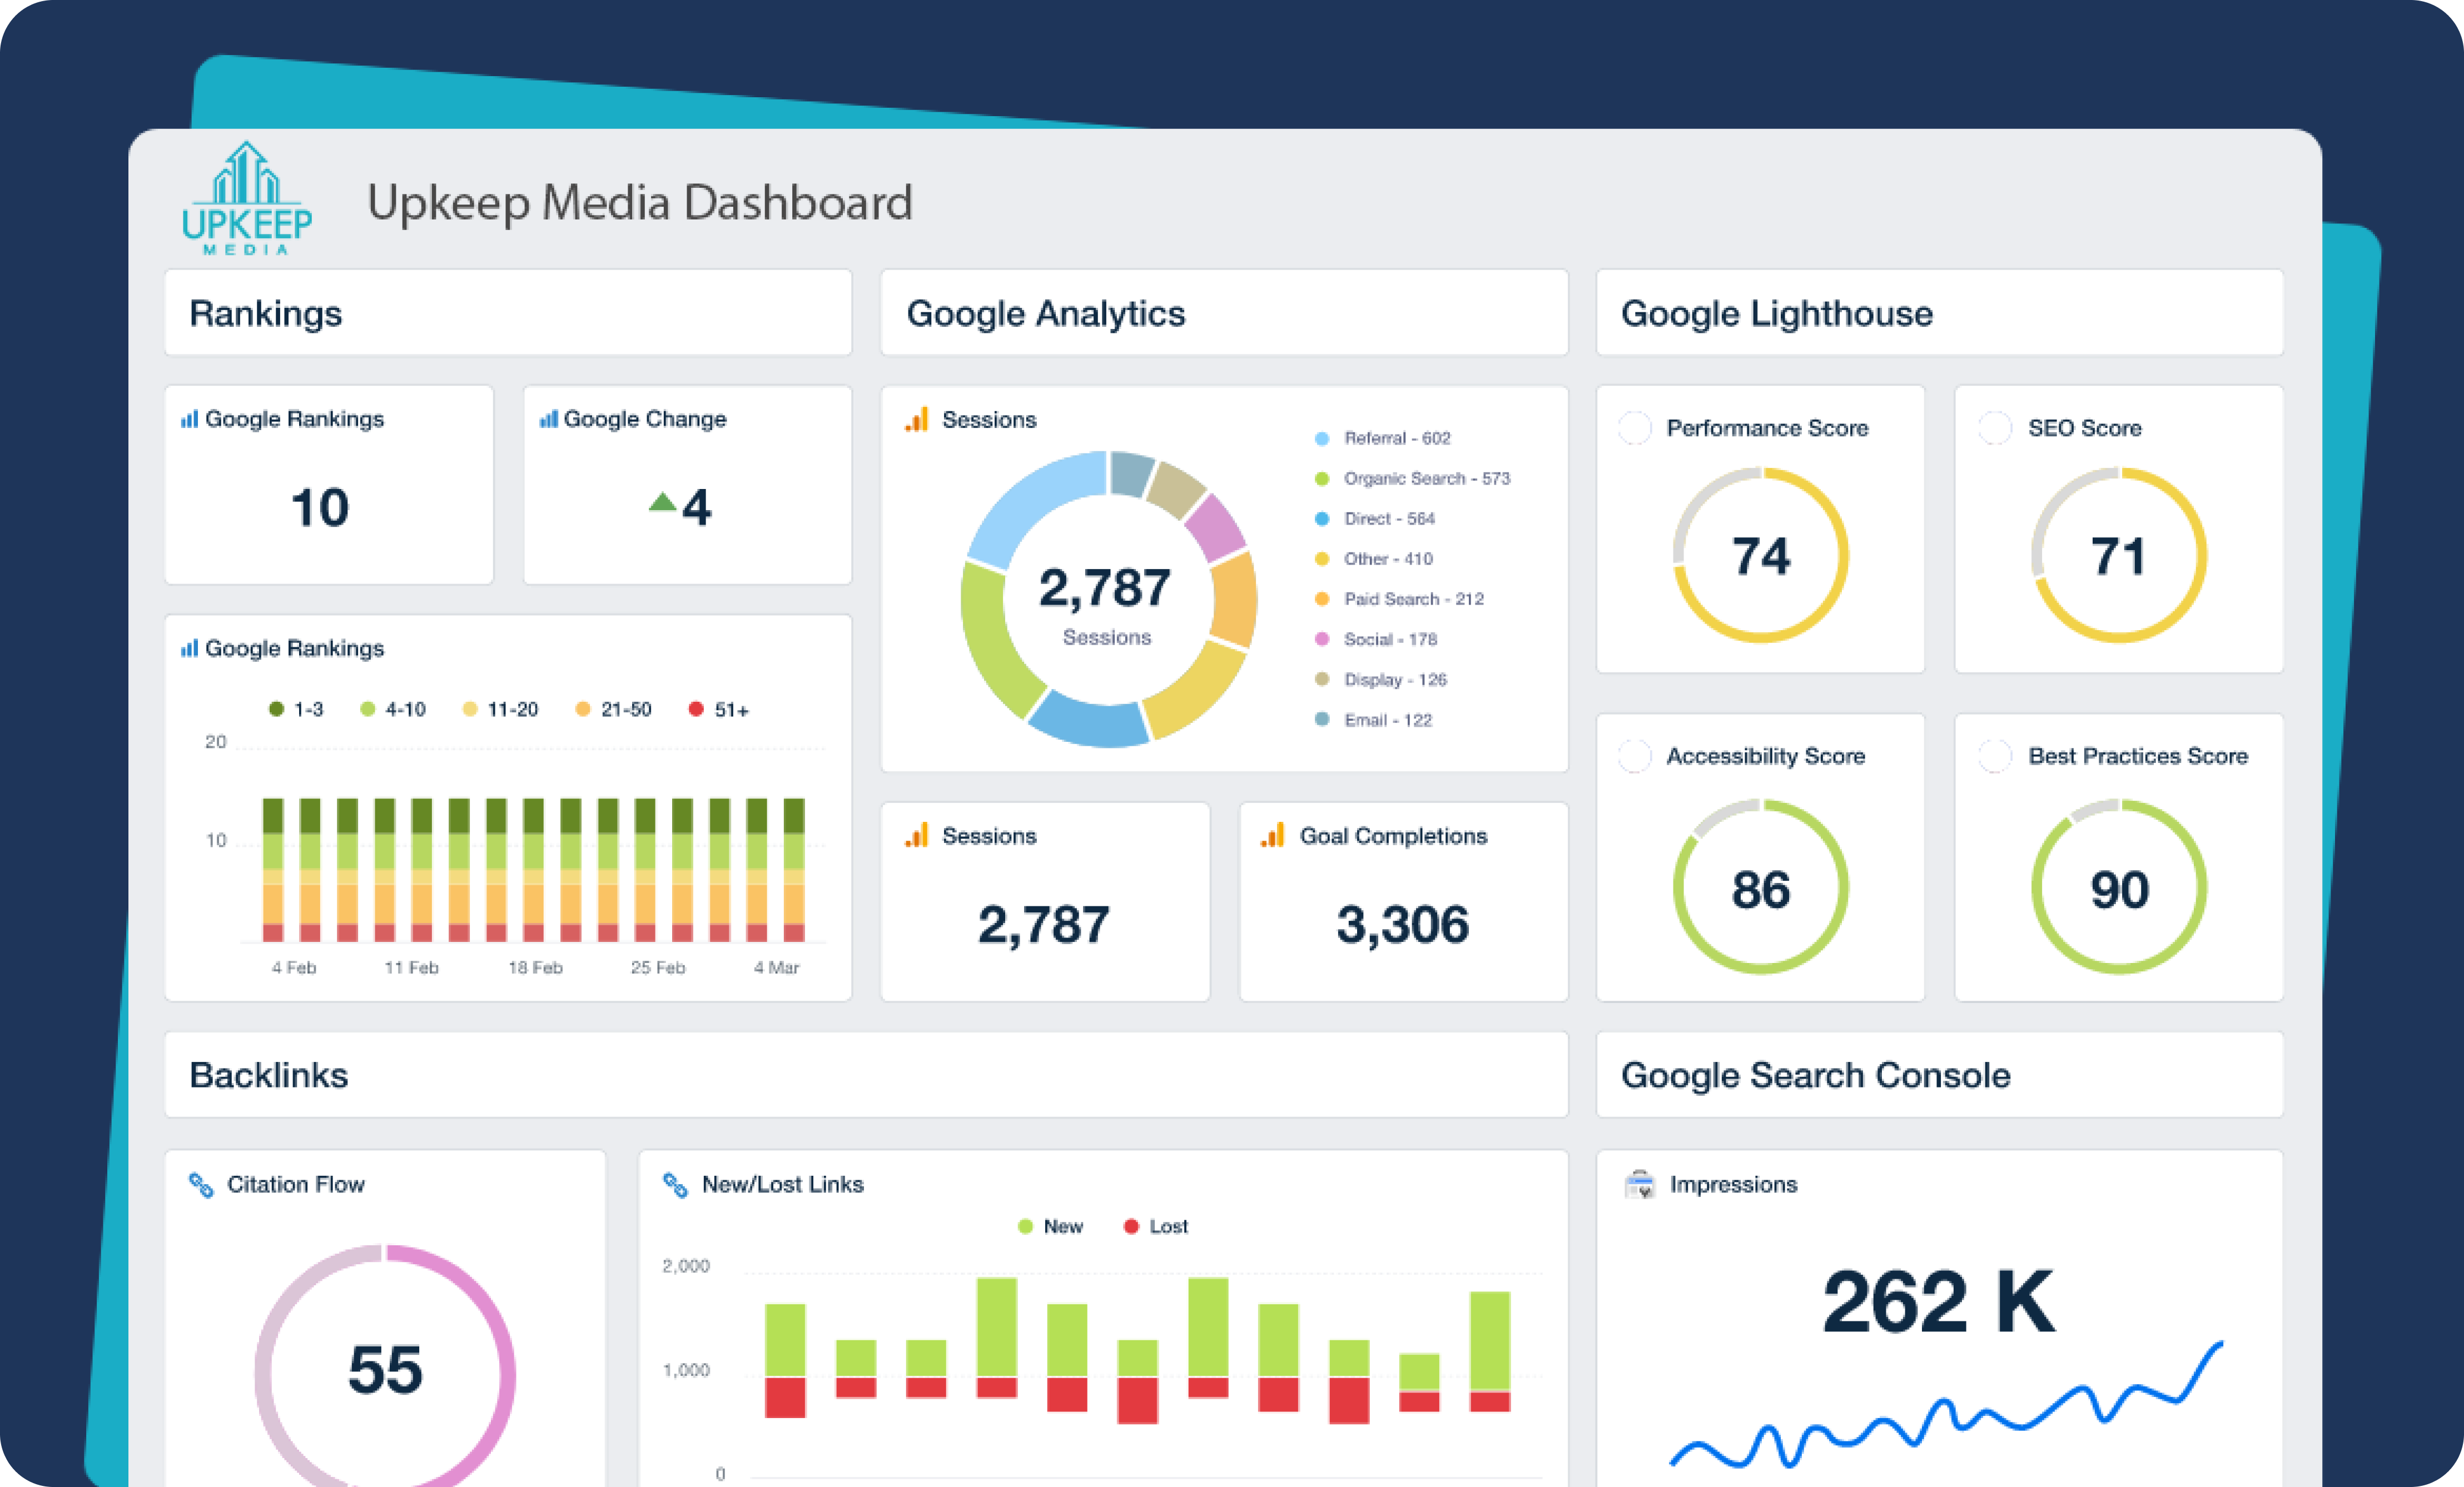Image resolution: width=2464 pixels, height=1487 pixels.
Task: Click the analytics icon on Sessions 2,787 card
Action: (x=917, y=835)
